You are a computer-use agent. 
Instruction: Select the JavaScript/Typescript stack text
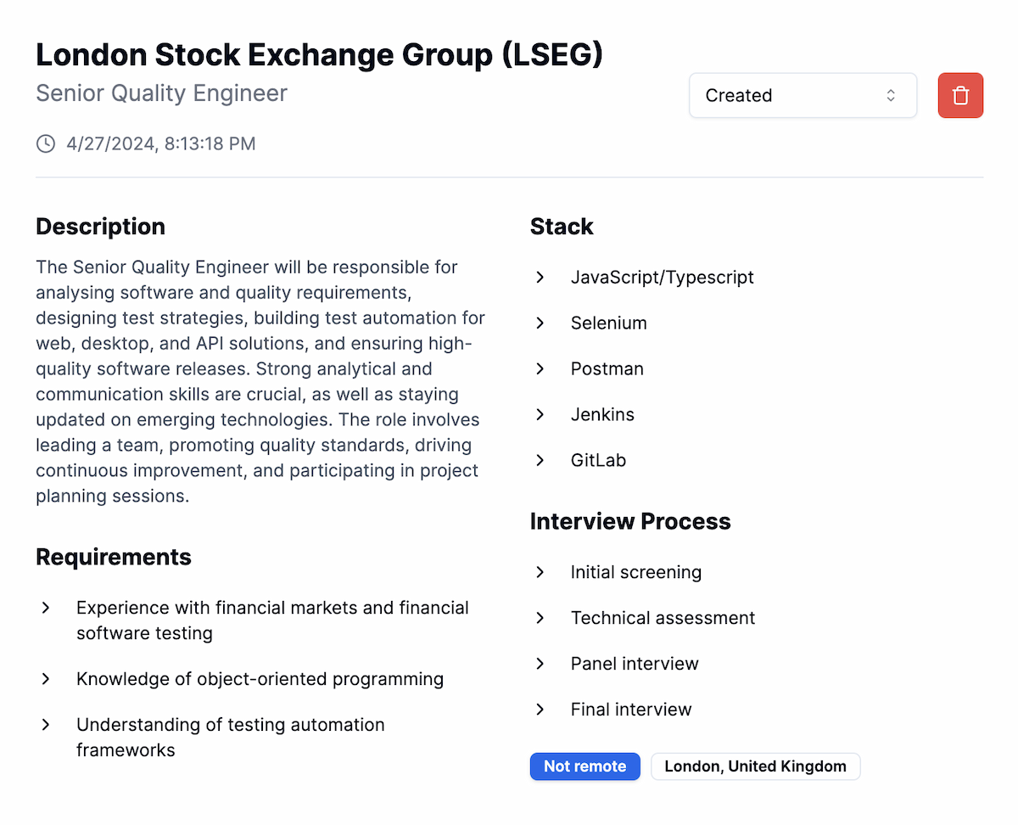tap(663, 278)
